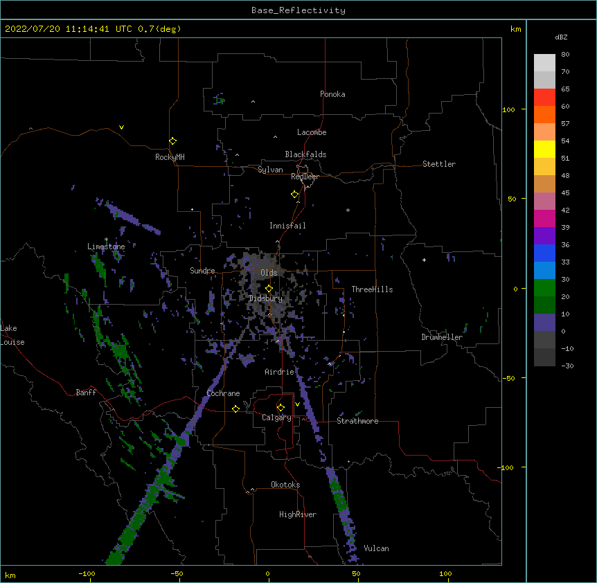The image size is (597, 583).
Task: Click the Limestone label
Action: [x=106, y=246]
